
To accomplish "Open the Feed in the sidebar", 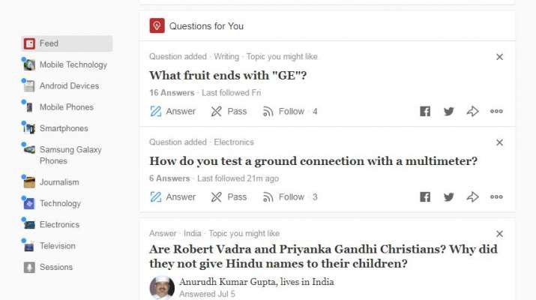I will coord(49,43).
